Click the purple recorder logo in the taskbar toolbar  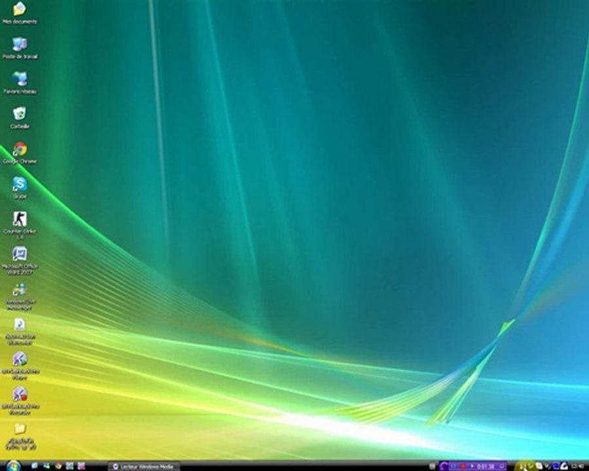(444, 466)
